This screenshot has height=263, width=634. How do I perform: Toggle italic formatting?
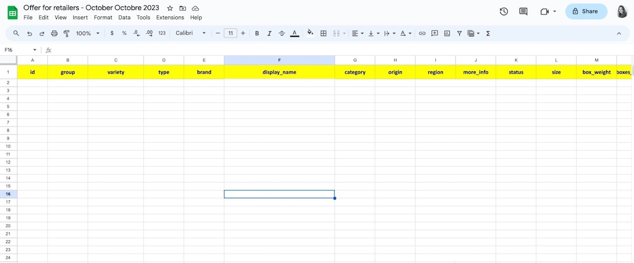269,33
